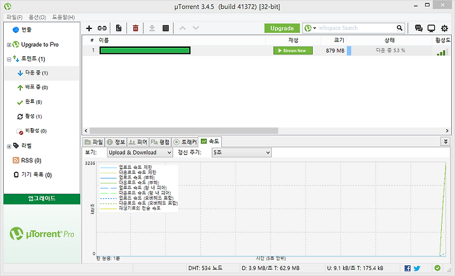Switch to the 트래커 tab
This screenshot has width=455, height=276.
[x=185, y=142]
